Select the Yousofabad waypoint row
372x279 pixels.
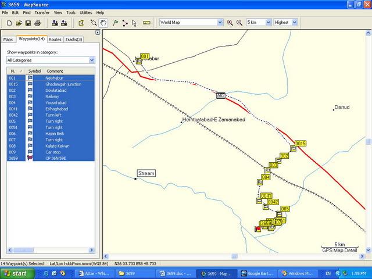(51, 103)
